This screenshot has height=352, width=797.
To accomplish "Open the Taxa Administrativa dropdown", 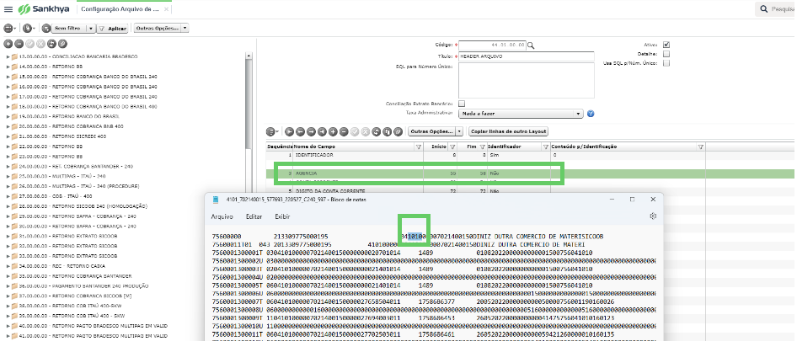I will tap(521, 114).
